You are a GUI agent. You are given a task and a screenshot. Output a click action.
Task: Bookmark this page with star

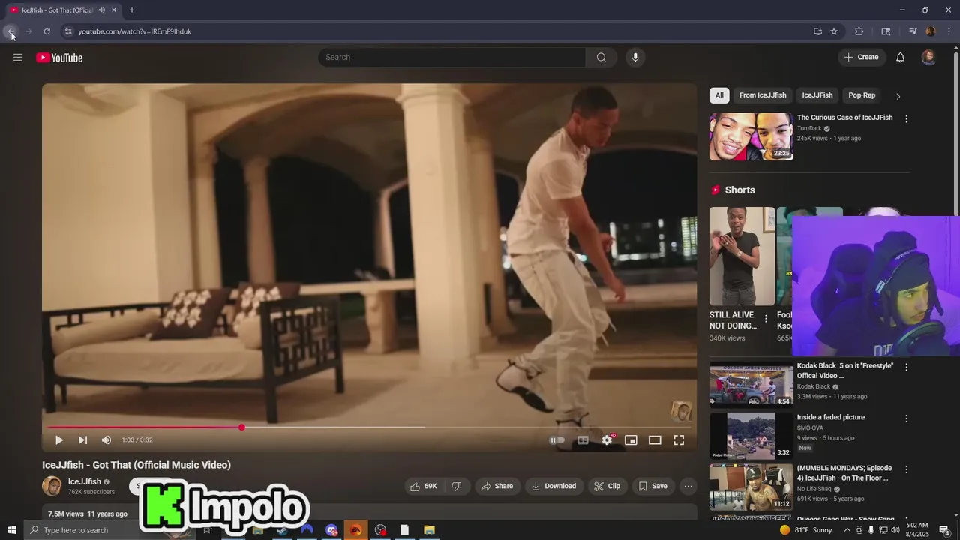[x=834, y=31]
